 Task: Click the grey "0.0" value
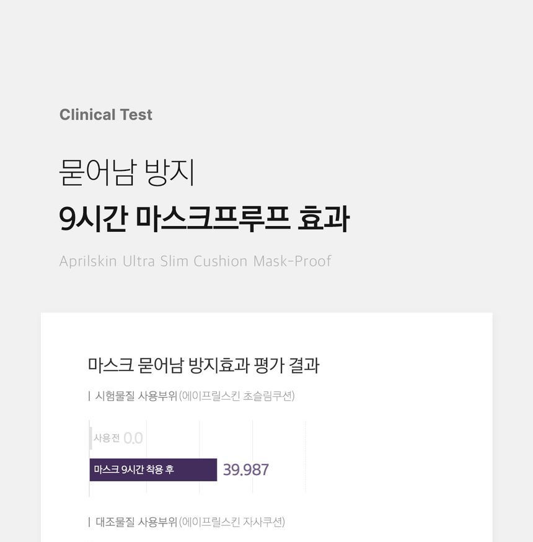(133, 439)
